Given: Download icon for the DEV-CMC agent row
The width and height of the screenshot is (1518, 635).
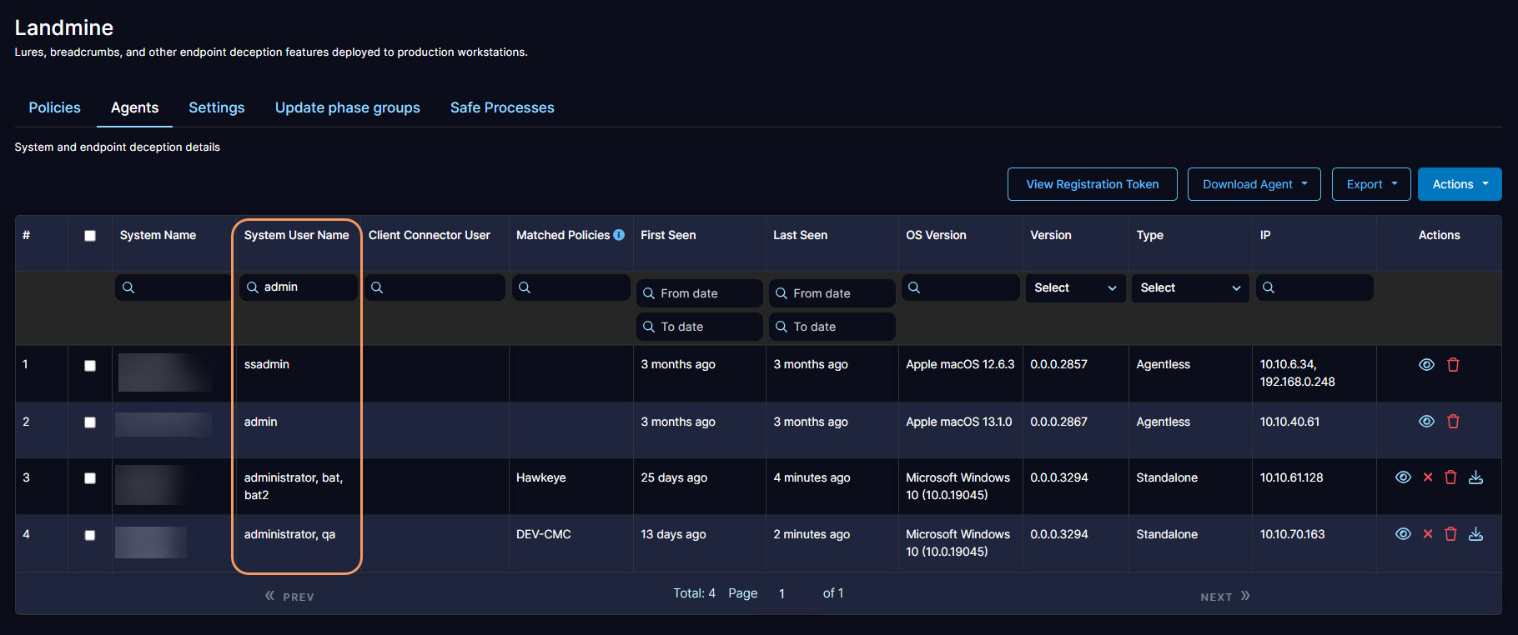Looking at the screenshot, I should coord(1475,534).
